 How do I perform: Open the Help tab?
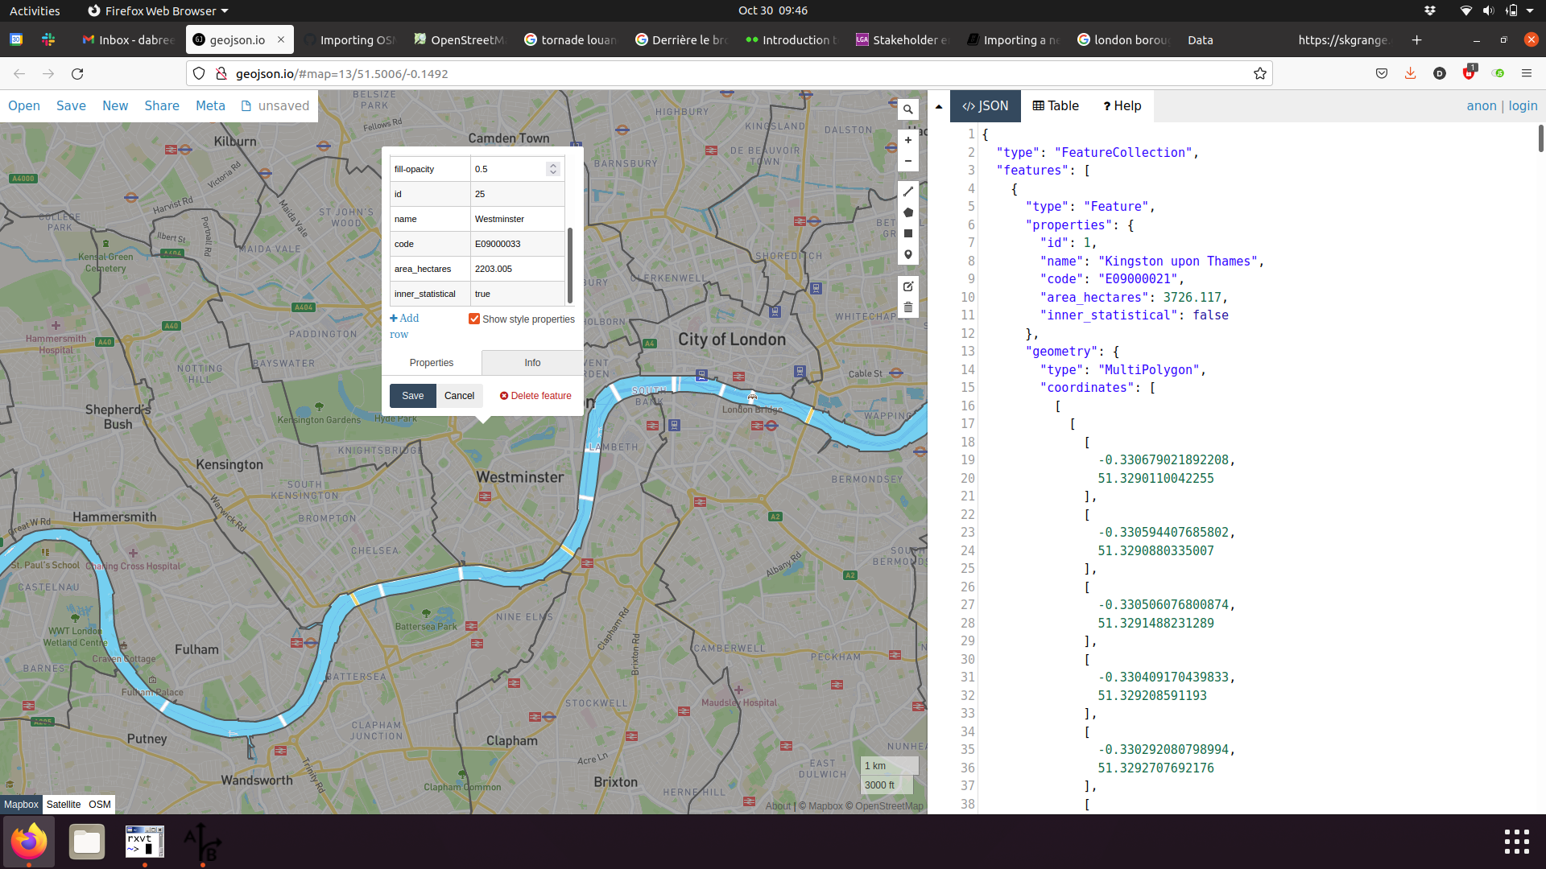point(1122,106)
